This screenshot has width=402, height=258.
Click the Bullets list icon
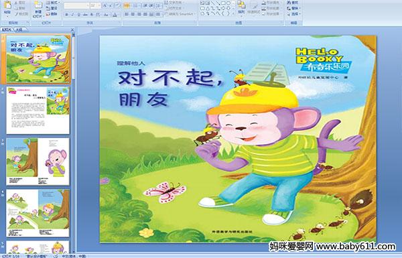[x=127, y=5]
